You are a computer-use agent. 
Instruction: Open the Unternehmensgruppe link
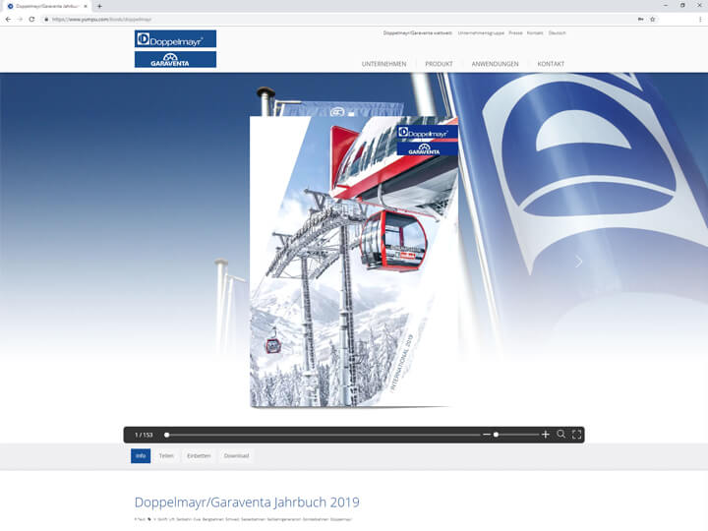[x=481, y=33]
